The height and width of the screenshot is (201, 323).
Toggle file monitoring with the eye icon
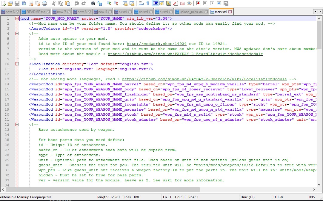click(x=189, y=3)
